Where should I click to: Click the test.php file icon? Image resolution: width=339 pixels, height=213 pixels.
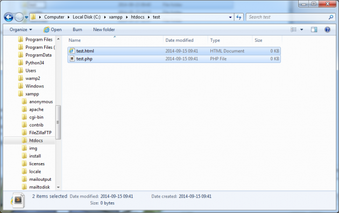pos(72,58)
